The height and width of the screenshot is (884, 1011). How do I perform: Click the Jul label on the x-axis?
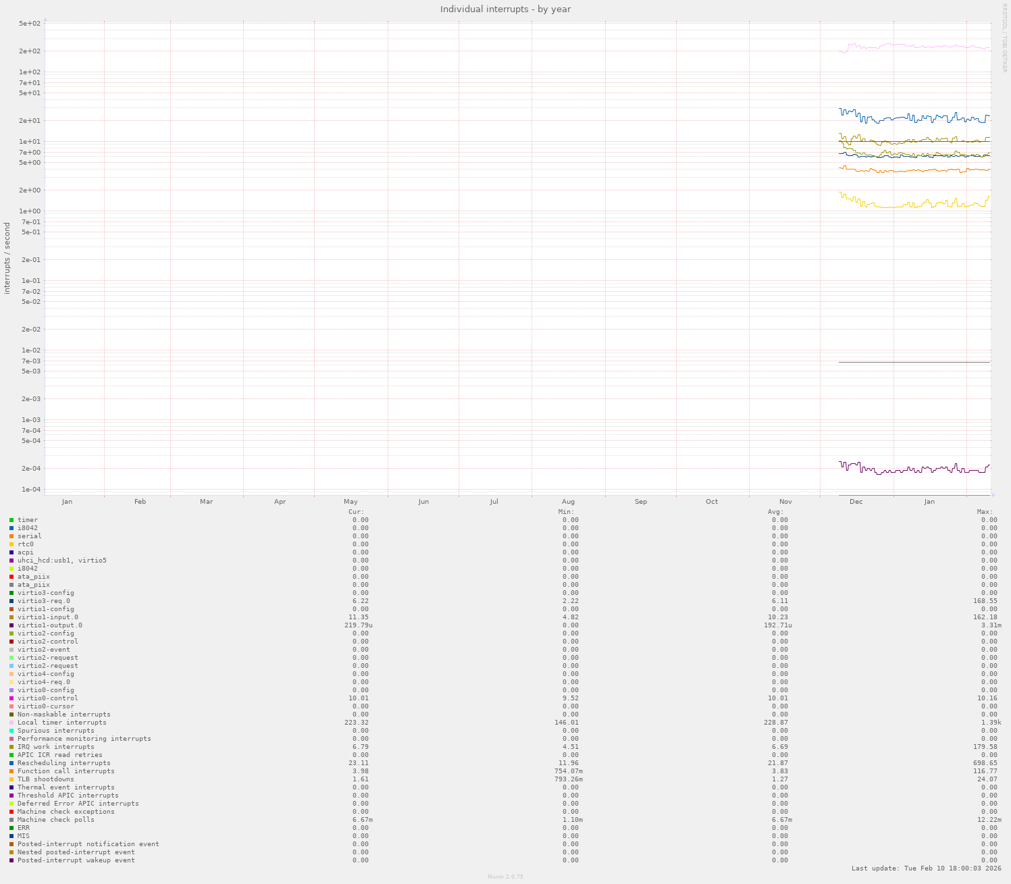494,502
